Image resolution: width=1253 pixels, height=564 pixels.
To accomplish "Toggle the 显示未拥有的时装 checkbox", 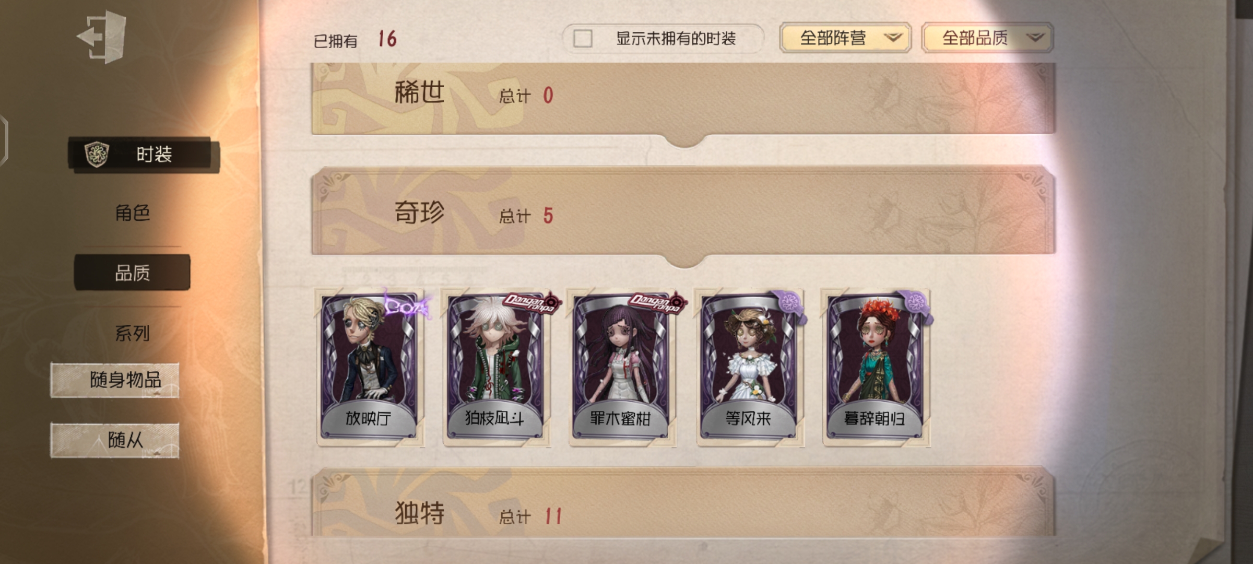I will (583, 39).
